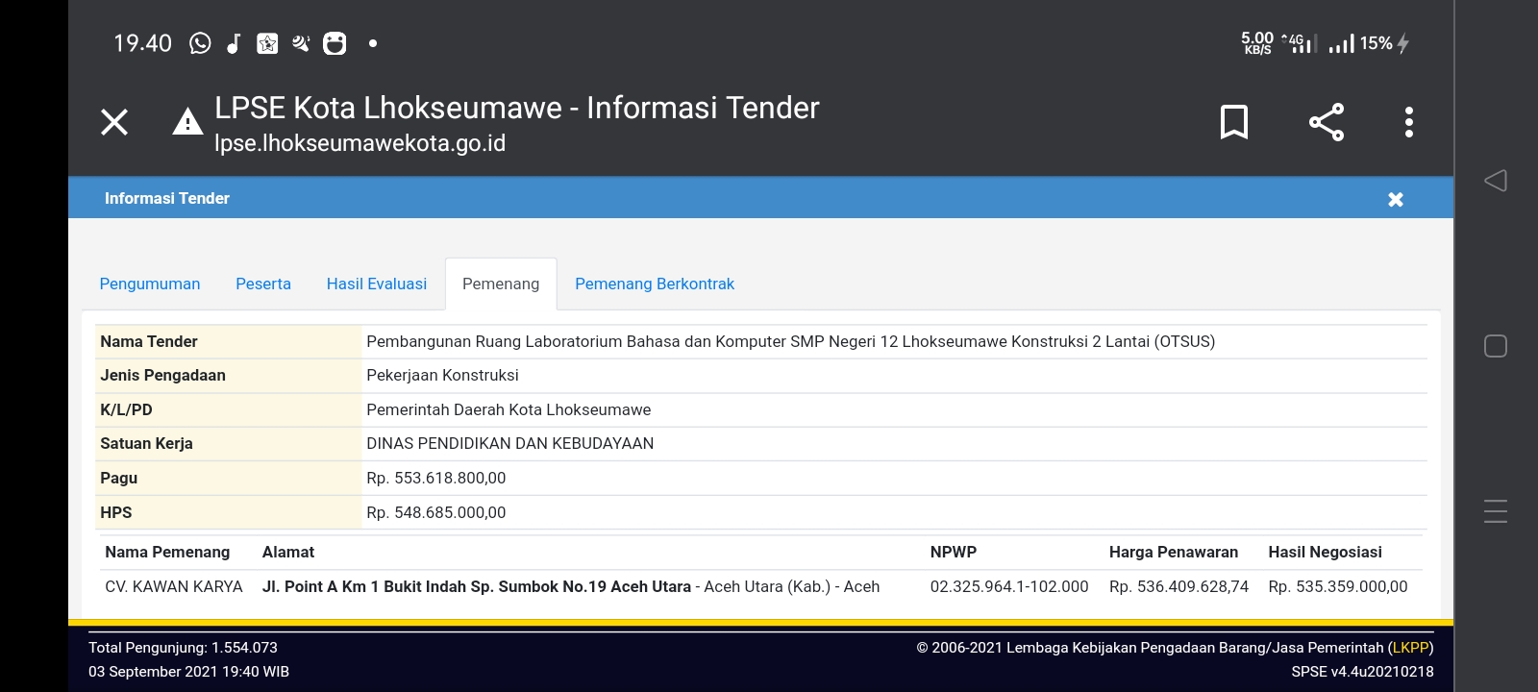Go to Pemenang Berkontrak tab

pos(654,284)
